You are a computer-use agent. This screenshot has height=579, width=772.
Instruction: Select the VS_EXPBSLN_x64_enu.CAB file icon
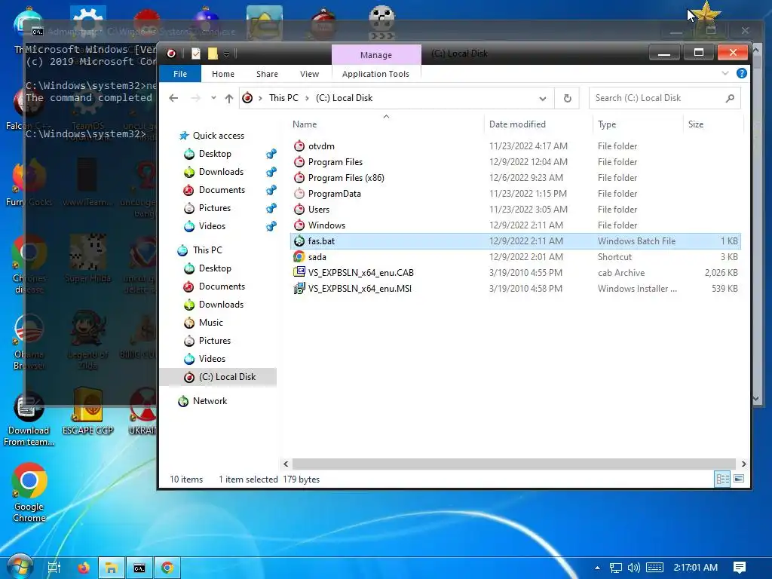(299, 272)
